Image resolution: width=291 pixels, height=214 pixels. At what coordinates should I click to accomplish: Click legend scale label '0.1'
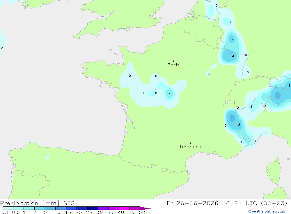(5, 212)
